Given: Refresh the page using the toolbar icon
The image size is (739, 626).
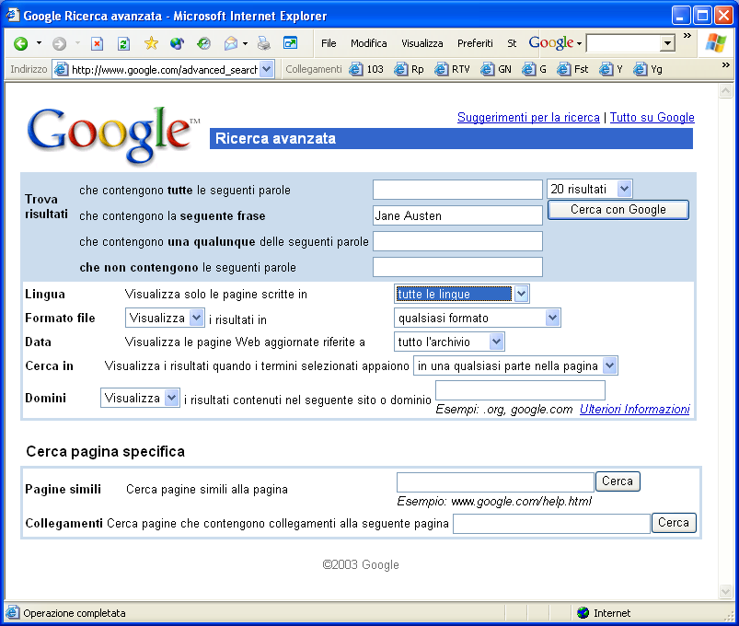Looking at the screenshot, I should [123, 44].
